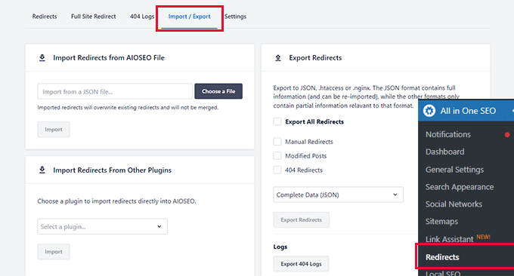514x276 pixels.
Task: Select the Import / Export tab
Action: point(189,17)
